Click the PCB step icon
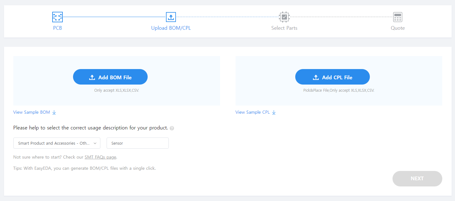 click(x=57, y=17)
